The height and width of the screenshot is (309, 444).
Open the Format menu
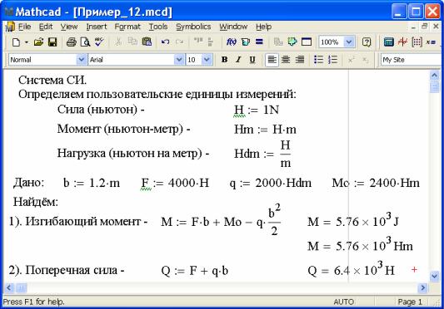127,27
